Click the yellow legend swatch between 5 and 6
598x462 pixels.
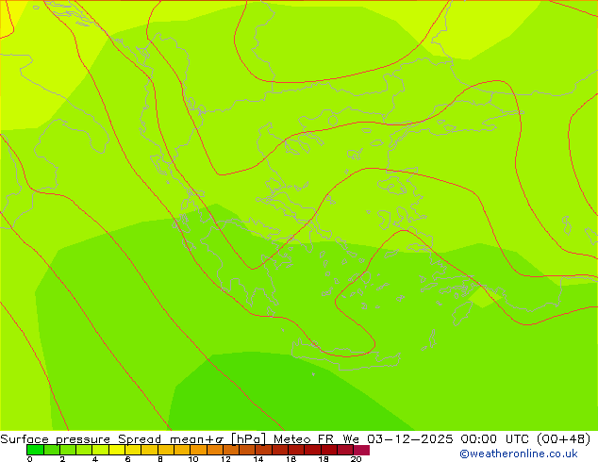pos(117,450)
